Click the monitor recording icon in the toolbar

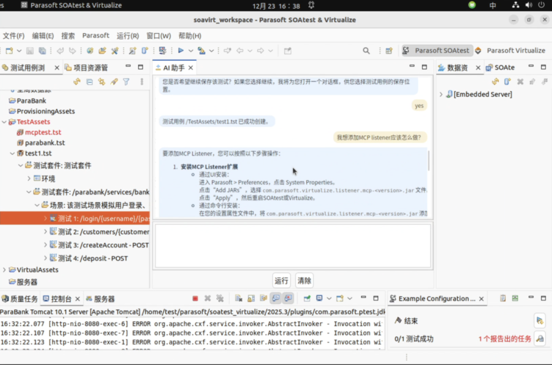click(x=163, y=51)
